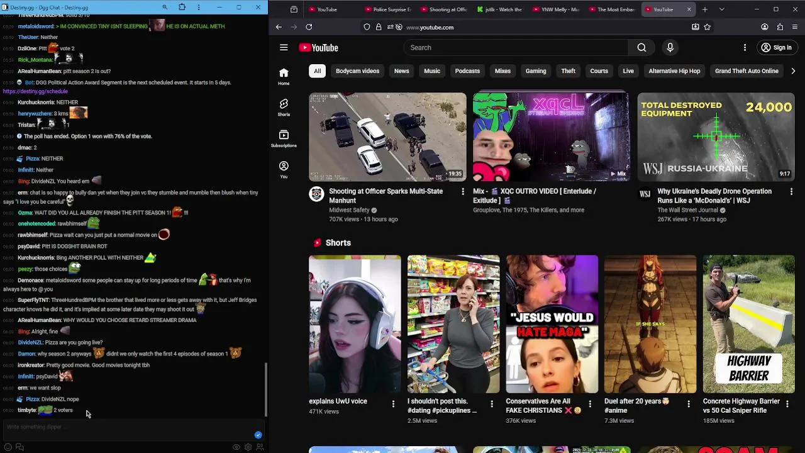The height and width of the screenshot is (453, 805).
Task: Reload the YouTube page
Action: click(309, 27)
